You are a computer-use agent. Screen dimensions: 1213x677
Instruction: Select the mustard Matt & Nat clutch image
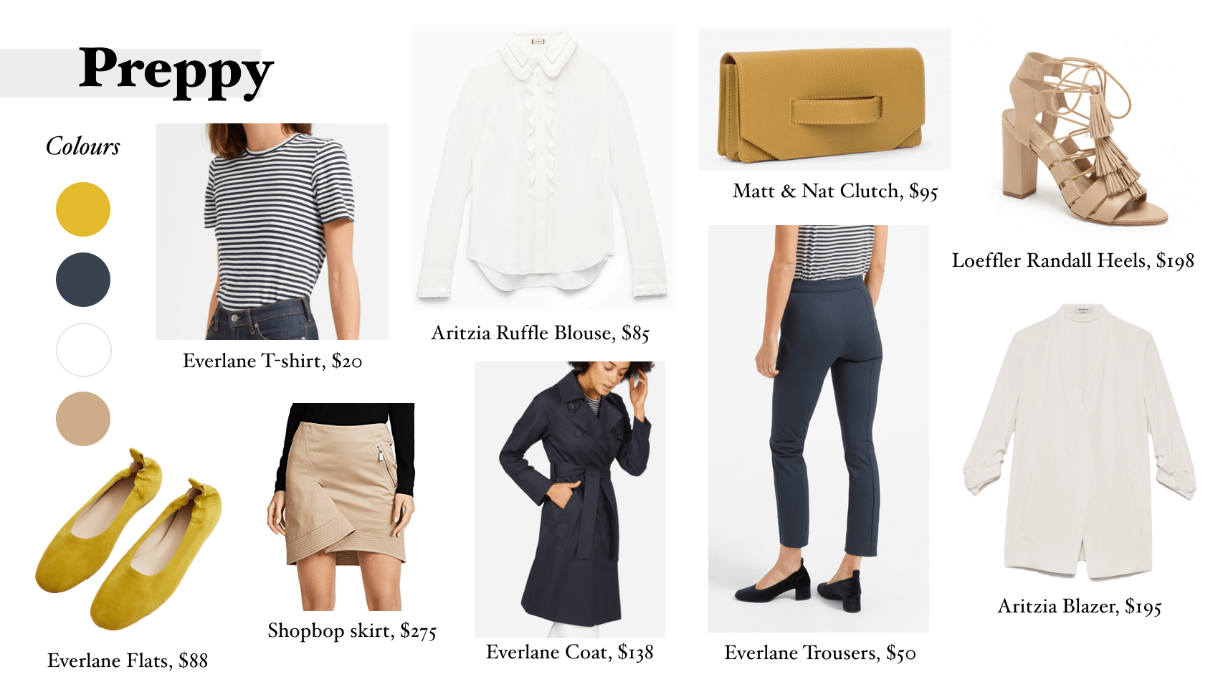pyautogui.click(x=824, y=100)
